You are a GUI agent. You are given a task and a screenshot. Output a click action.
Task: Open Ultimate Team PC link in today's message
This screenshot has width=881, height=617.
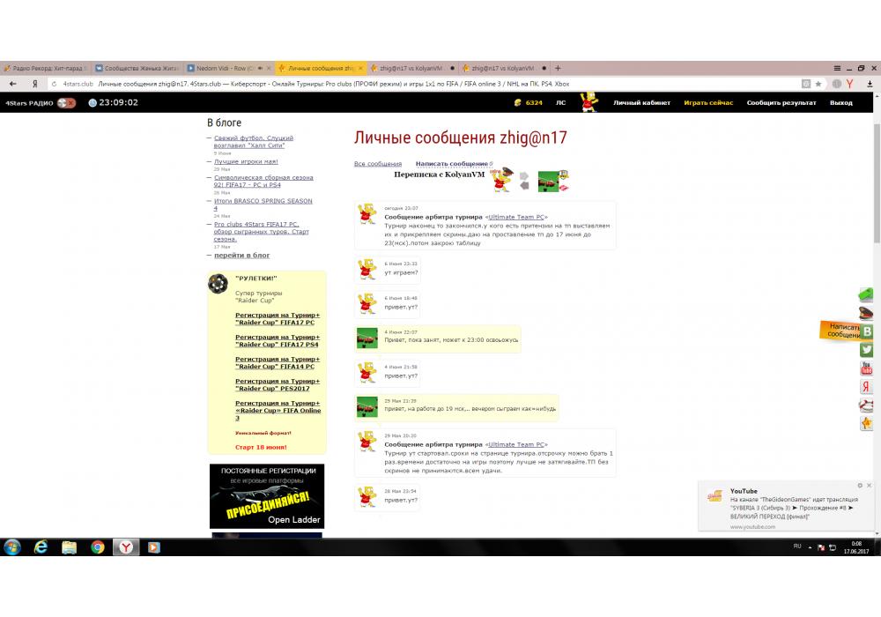[516, 217]
